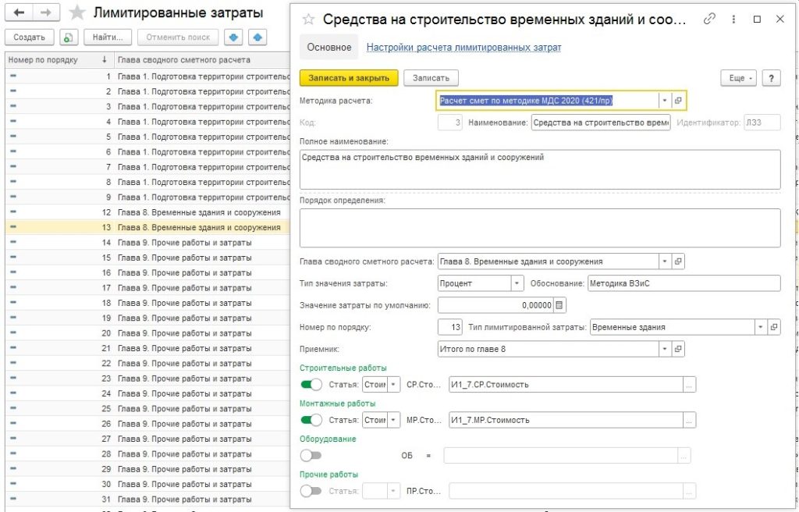The image size is (799, 512).
Task: Click the Обоснование input field
Action: pyautogui.click(x=683, y=283)
